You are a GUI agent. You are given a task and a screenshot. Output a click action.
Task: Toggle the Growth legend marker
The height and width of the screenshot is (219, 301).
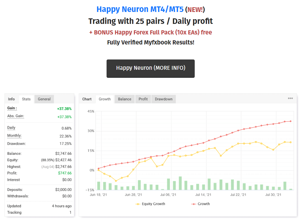(x=194, y=204)
